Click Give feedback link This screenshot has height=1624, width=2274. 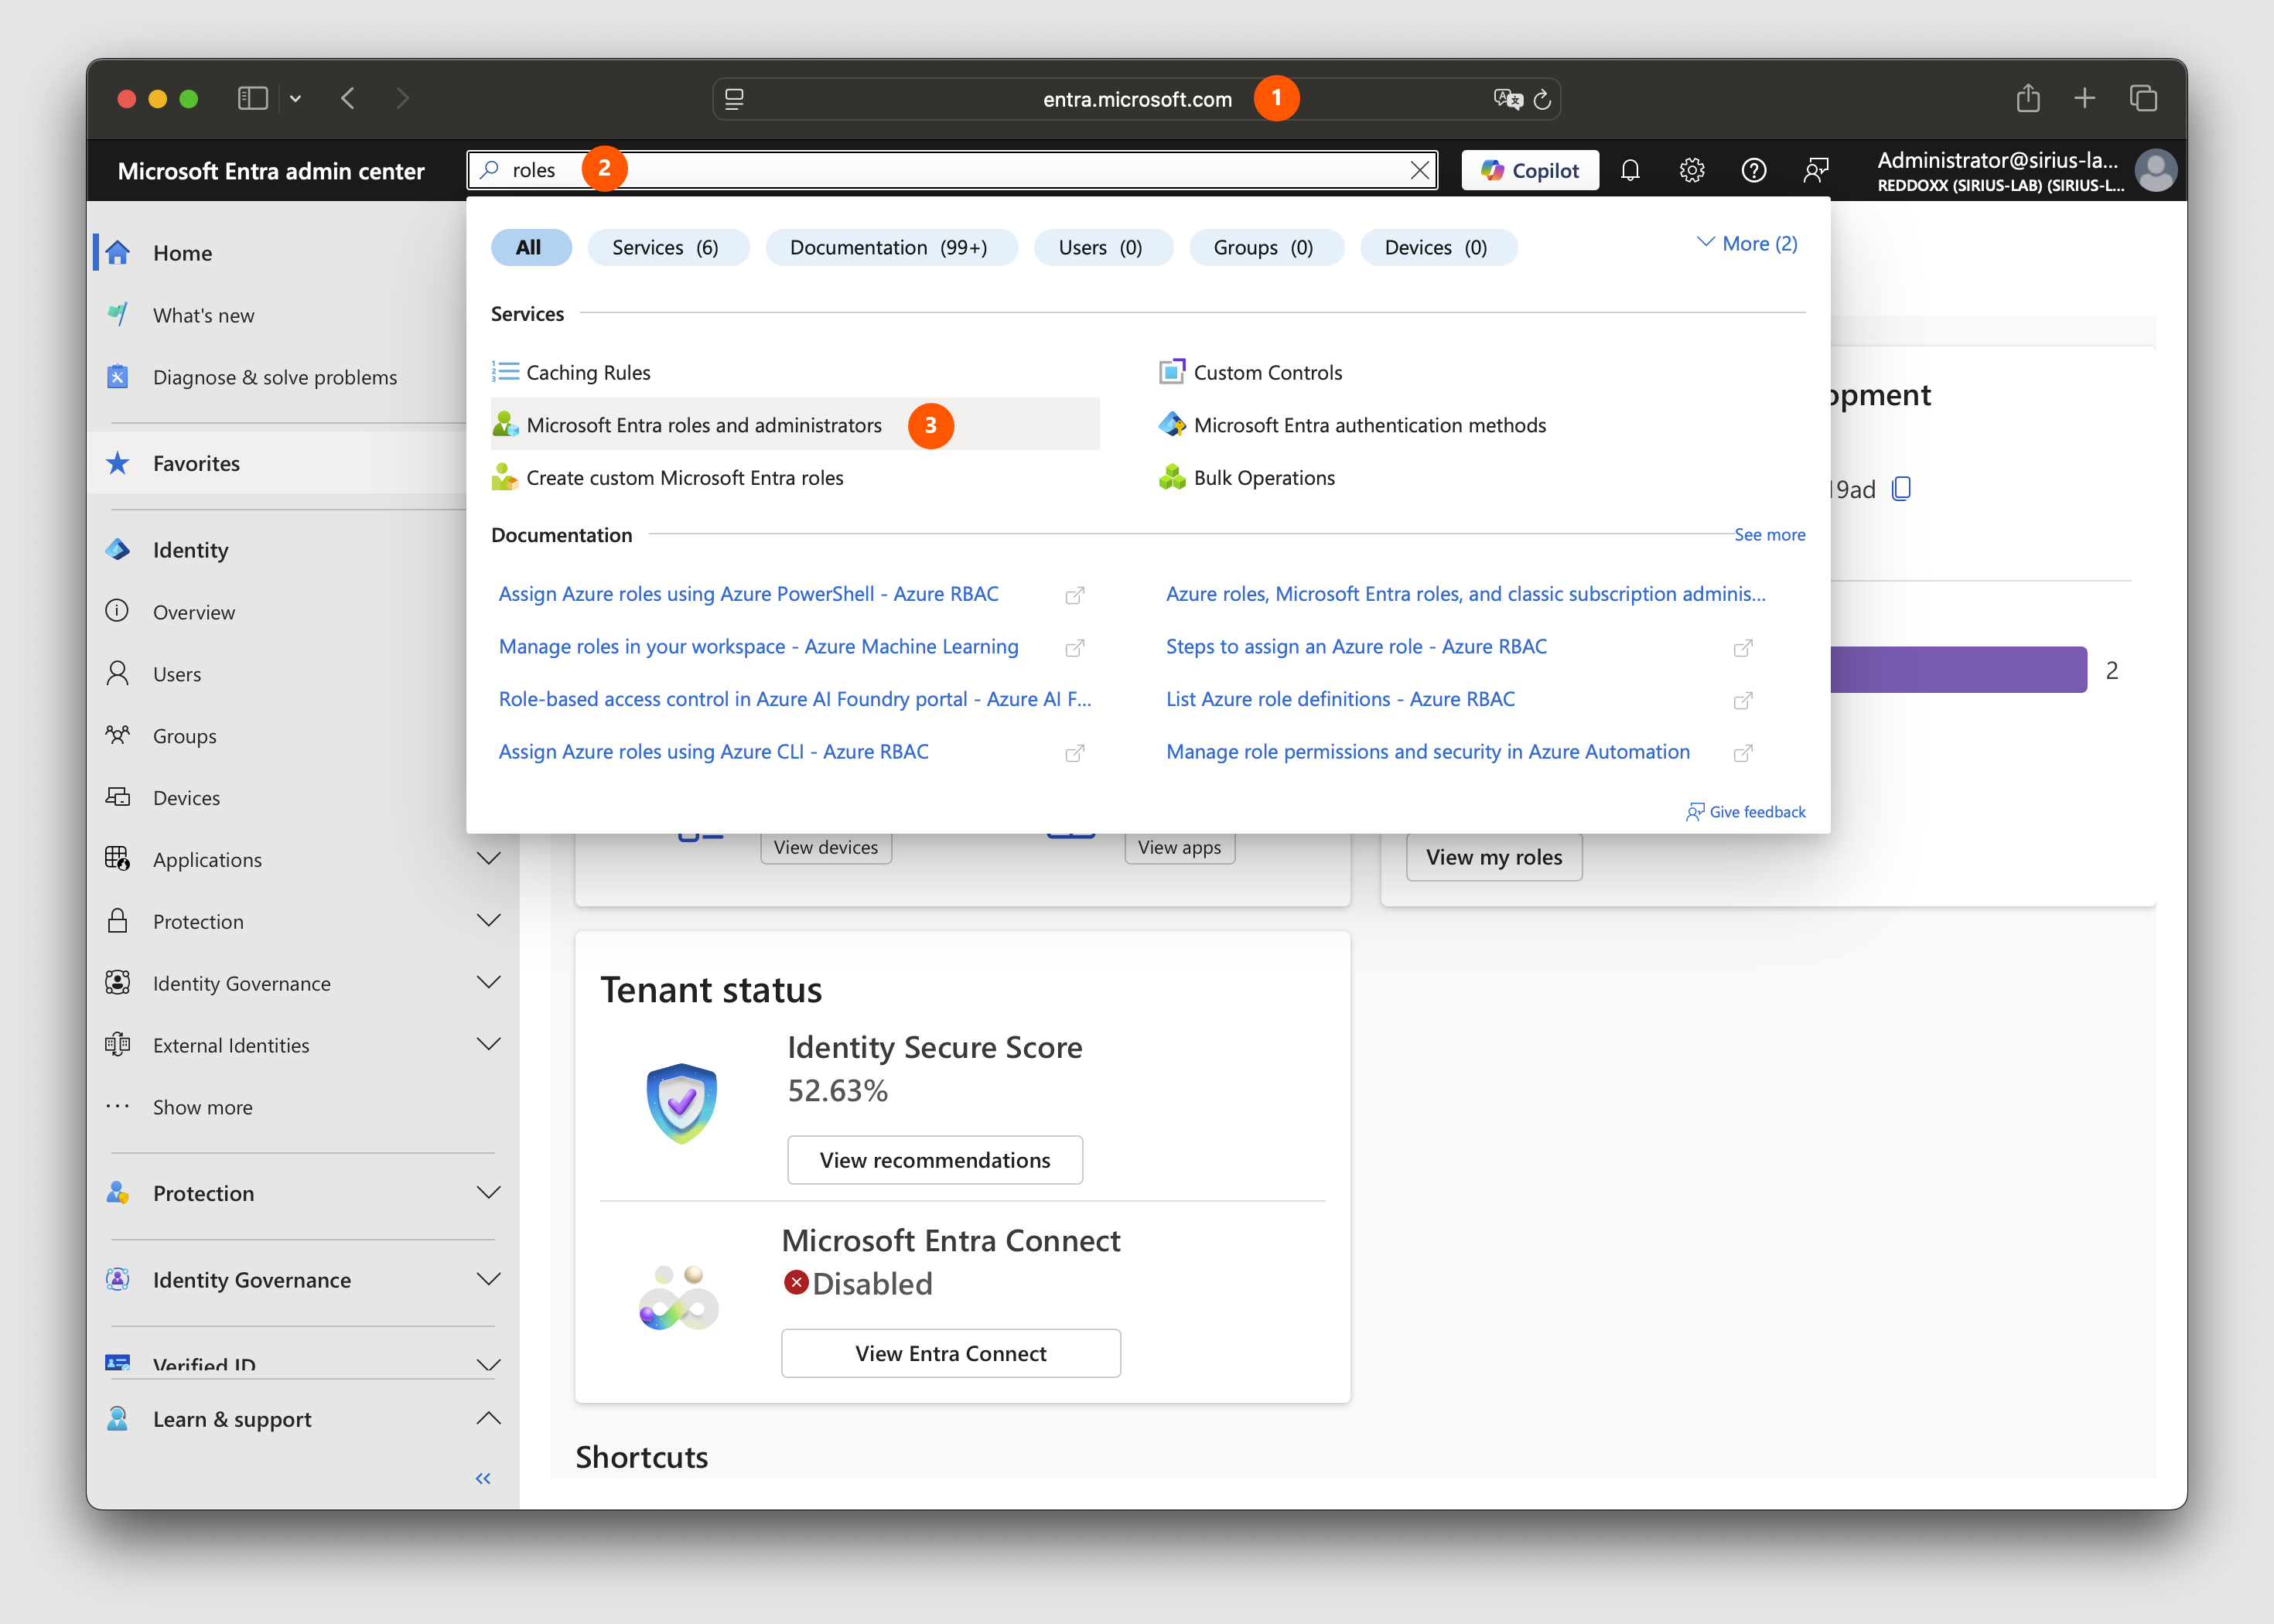coord(1746,812)
